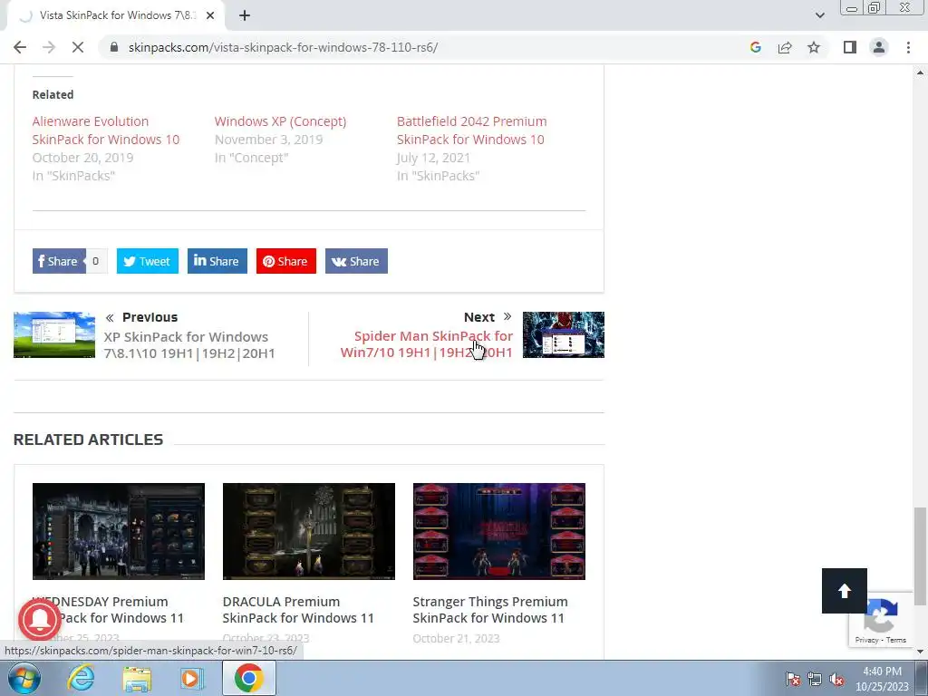Click the XP SkinPack thumbnail image
The image size is (928, 696).
54,334
